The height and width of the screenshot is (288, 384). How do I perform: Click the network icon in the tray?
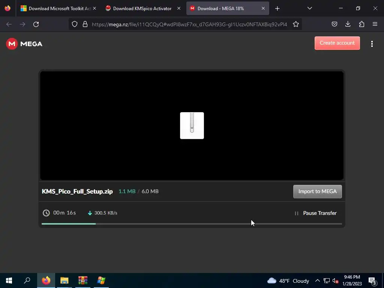327,280
